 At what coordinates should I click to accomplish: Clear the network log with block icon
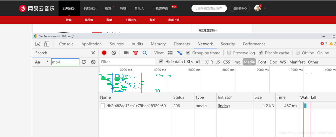[114, 53]
